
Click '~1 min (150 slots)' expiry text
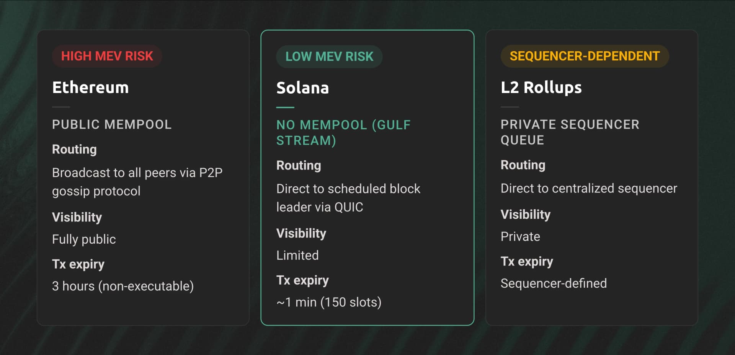(329, 302)
